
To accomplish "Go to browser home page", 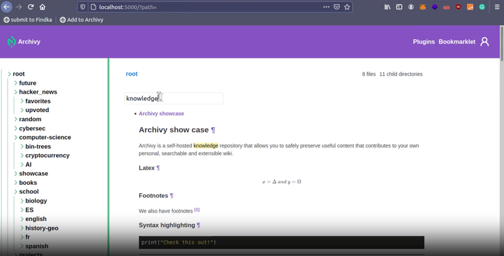I will (x=42, y=7).
